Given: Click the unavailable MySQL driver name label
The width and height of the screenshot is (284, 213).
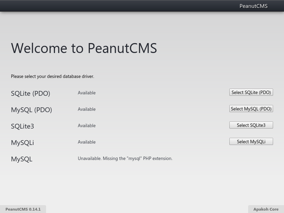Looking at the screenshot, I should click(x=22, y=159).
